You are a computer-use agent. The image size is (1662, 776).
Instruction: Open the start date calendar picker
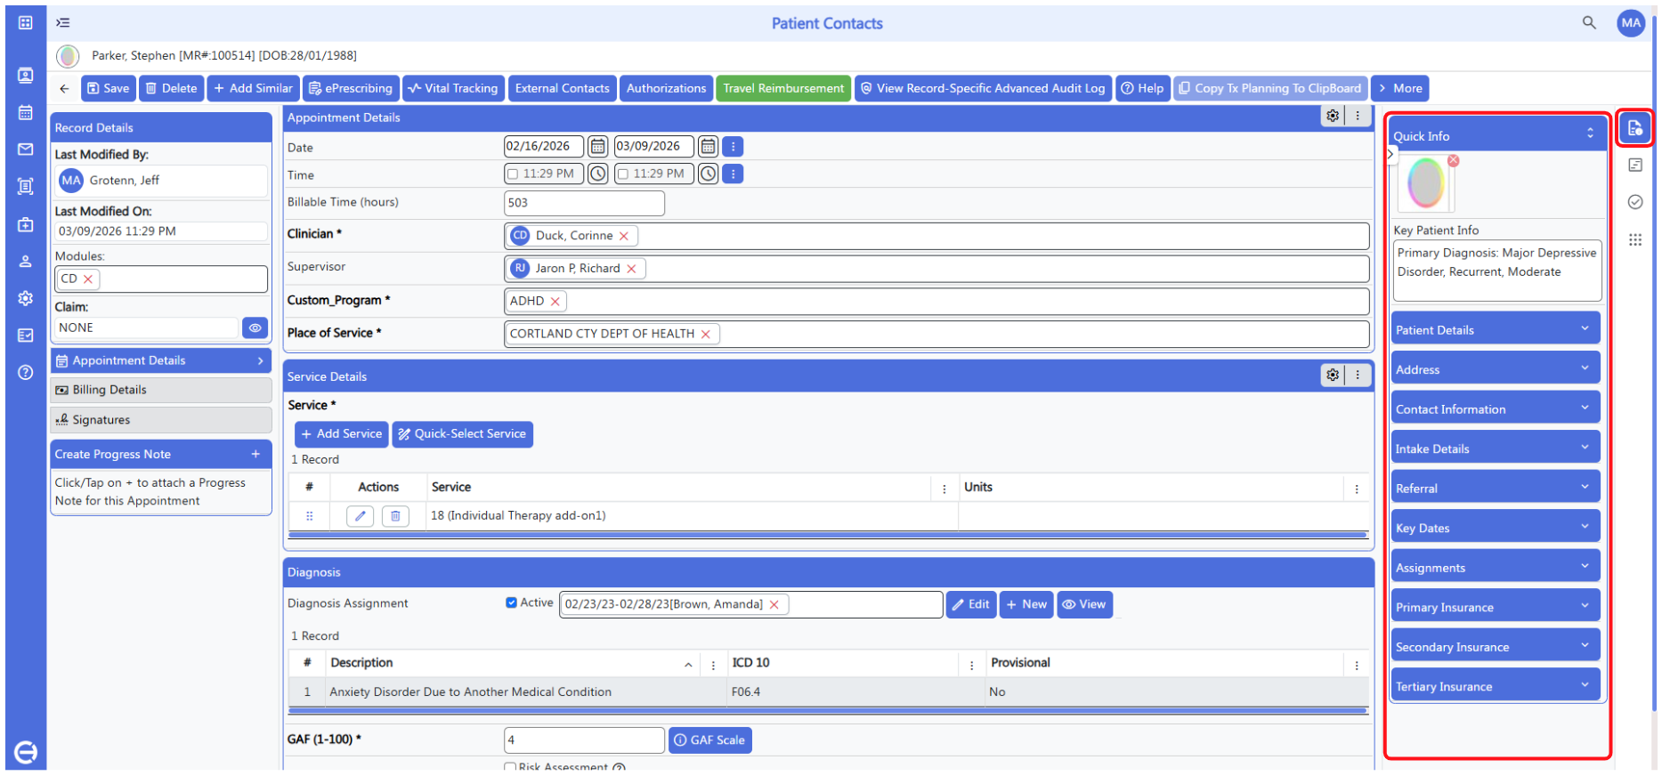pos(598,146)
